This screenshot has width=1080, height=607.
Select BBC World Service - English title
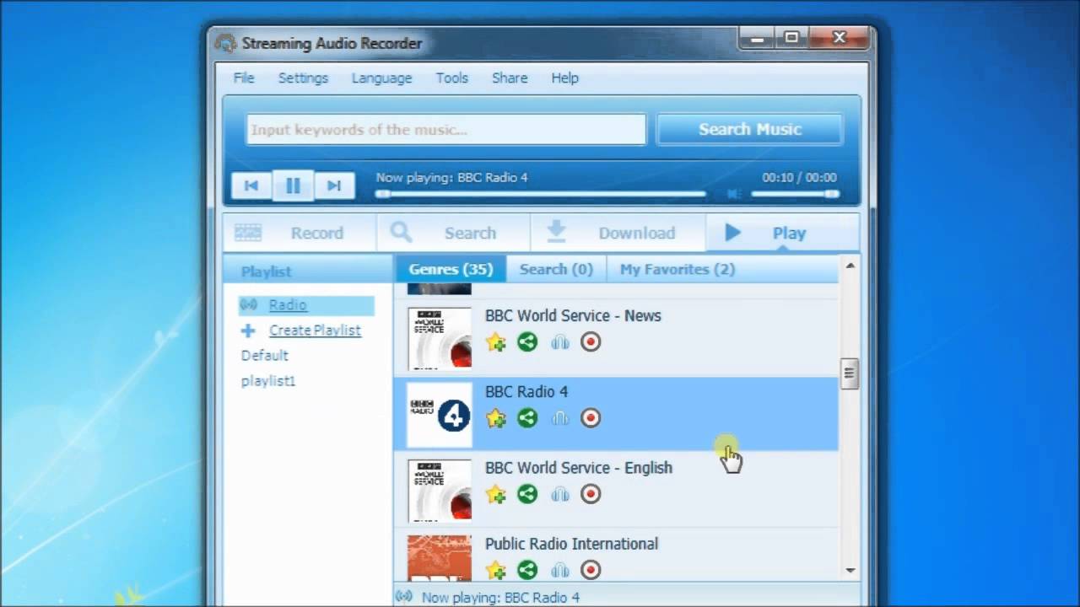[x=579, y=468]
